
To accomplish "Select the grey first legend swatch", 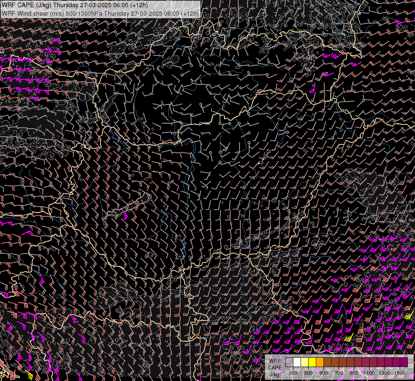I will click(x=289, y=362).
